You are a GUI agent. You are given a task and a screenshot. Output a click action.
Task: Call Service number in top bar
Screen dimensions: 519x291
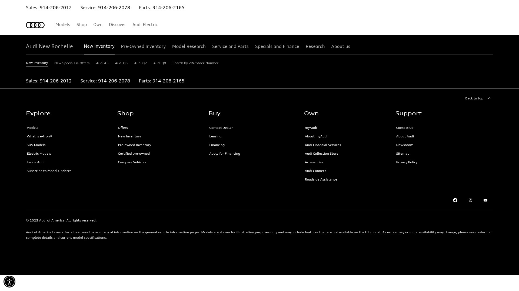114,8
